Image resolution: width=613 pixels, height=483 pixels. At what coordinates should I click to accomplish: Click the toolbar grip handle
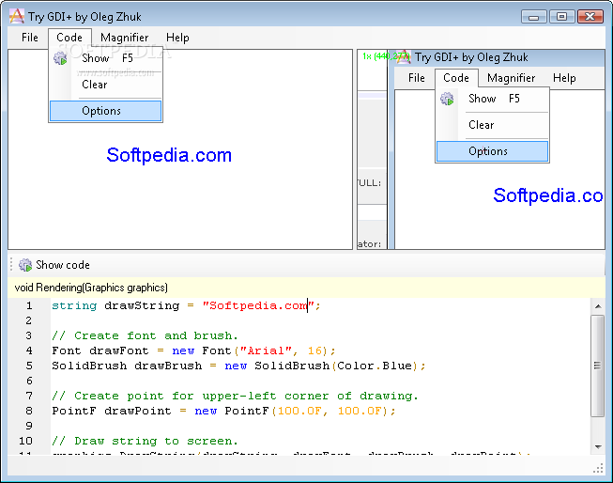pyautogui.click(x=11, y=265)
